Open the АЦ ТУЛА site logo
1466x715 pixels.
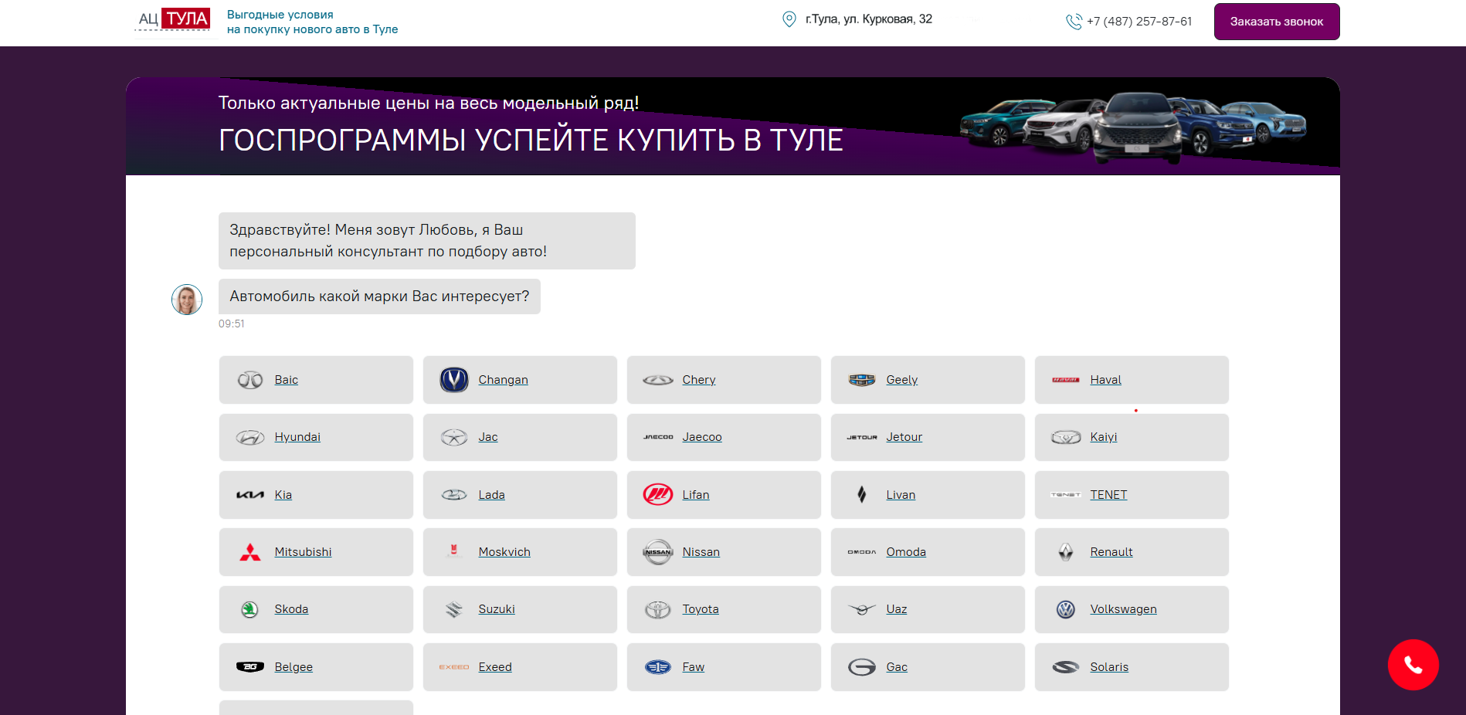[174, 19]
